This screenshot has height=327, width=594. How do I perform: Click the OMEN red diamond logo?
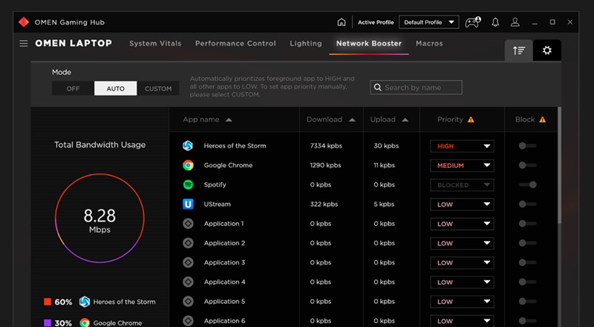24,22
